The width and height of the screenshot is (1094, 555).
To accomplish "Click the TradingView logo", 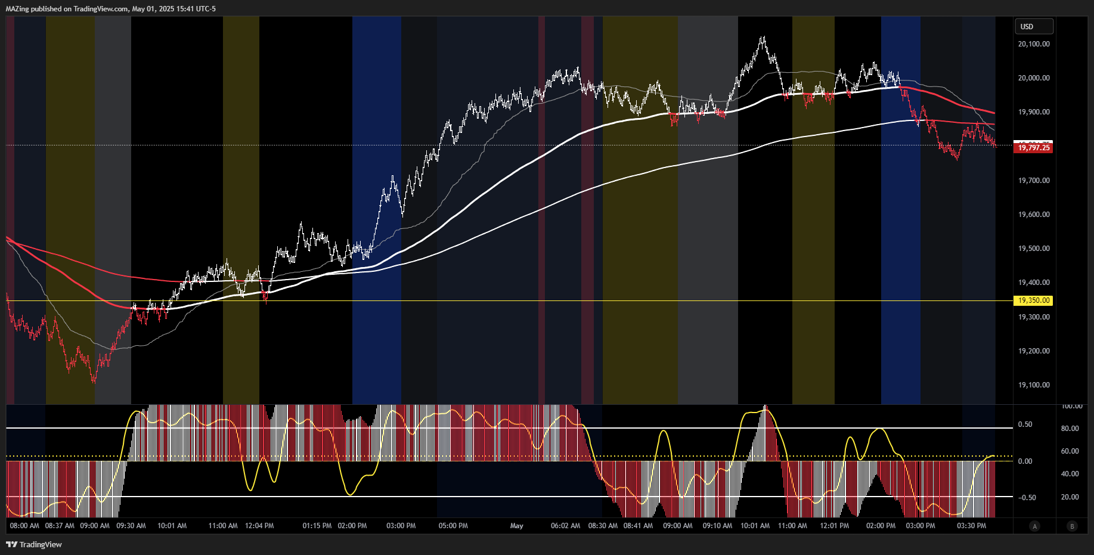I will point(34,544).
